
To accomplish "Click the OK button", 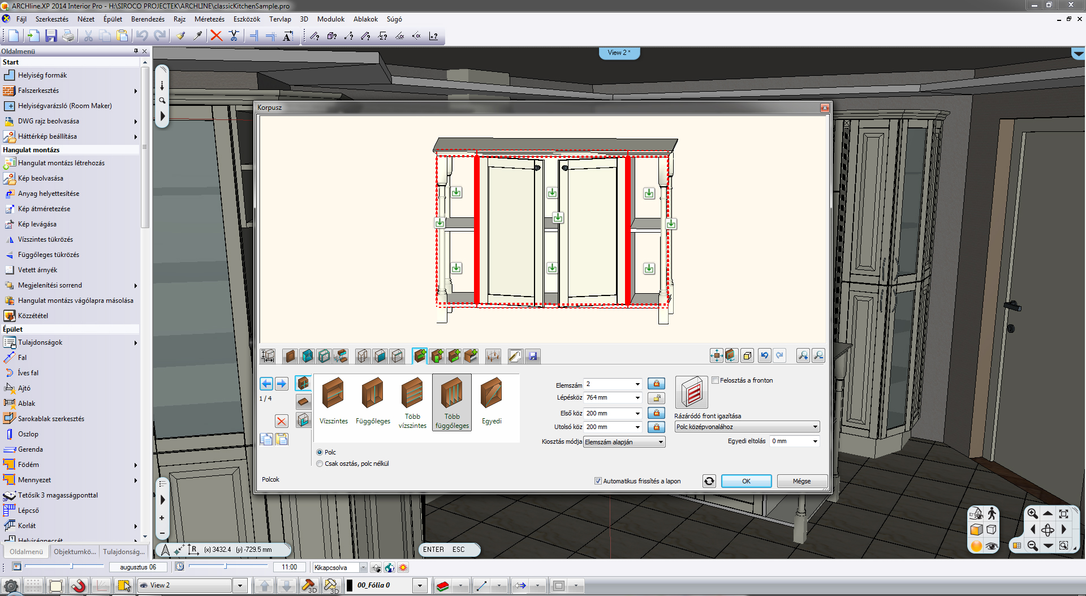I will (x=746, y=481).
